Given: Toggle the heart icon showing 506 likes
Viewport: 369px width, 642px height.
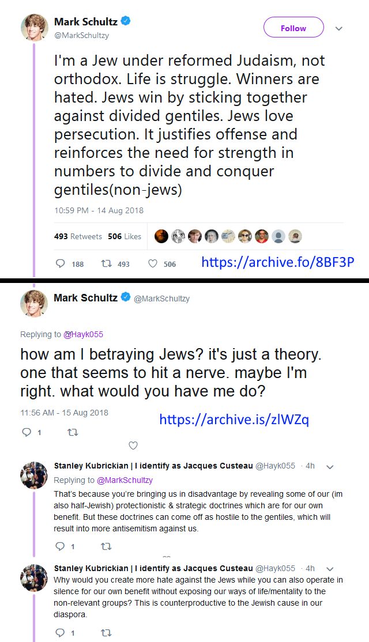Looking at the screenshot, I should (x=153, y=263).
